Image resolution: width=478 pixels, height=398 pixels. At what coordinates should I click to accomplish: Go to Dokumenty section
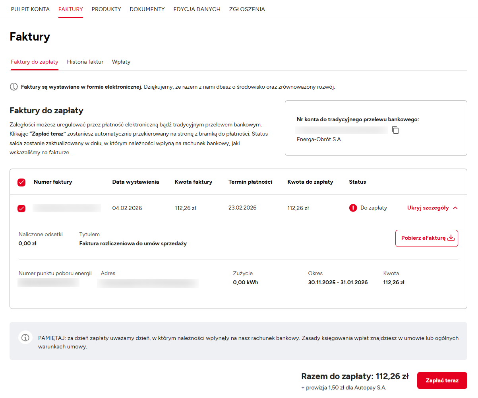coord(147,9)
